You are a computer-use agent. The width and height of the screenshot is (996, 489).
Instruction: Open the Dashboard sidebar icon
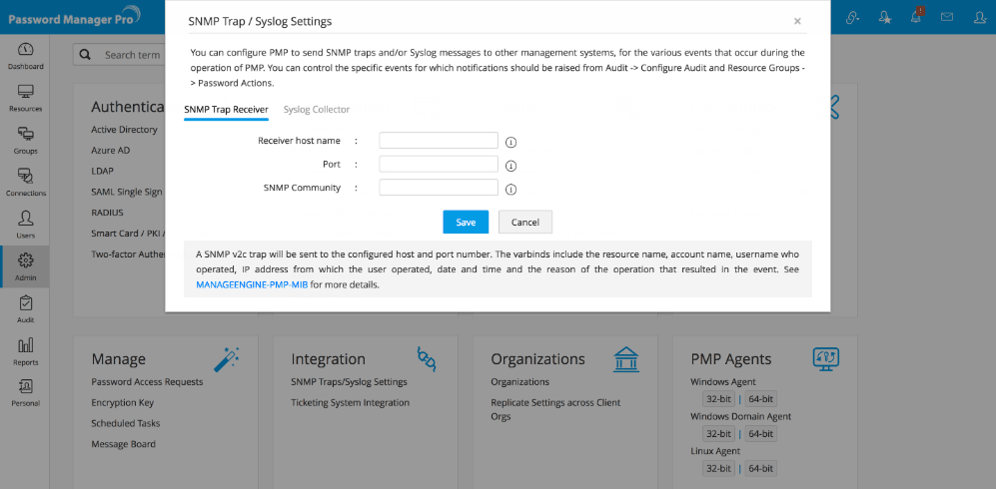(26, 54)
